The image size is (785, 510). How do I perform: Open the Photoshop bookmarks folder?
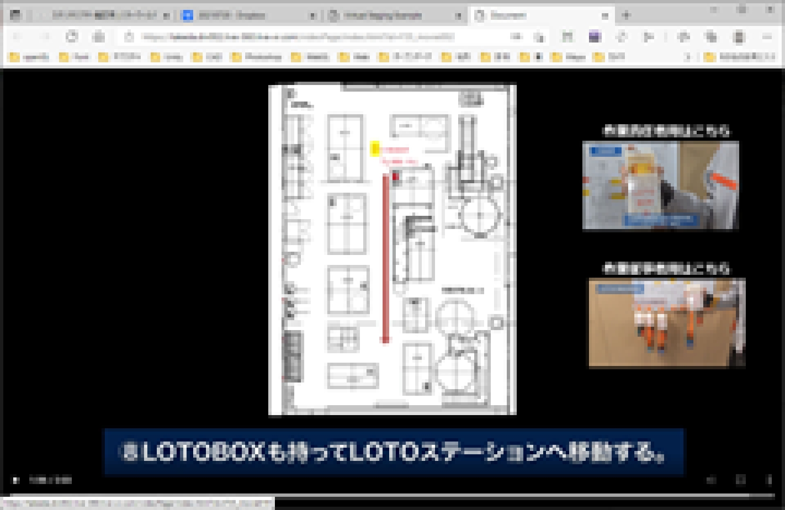coord(256,57)
